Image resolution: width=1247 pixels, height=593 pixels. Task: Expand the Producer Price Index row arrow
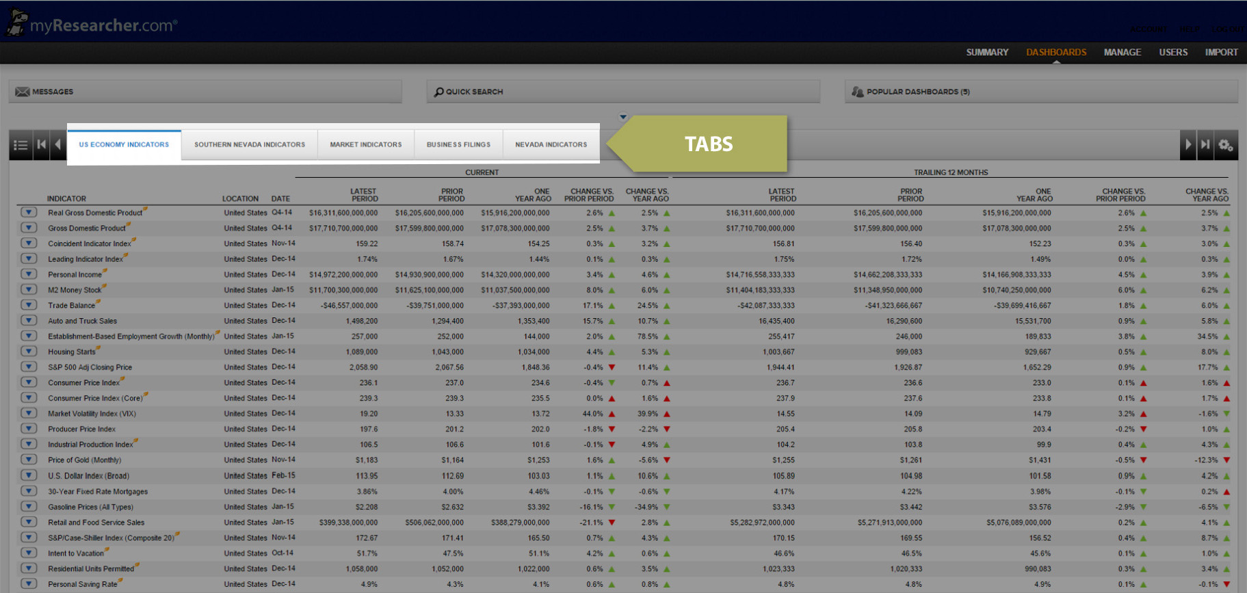pyautogui.click(x=29, y=429)
